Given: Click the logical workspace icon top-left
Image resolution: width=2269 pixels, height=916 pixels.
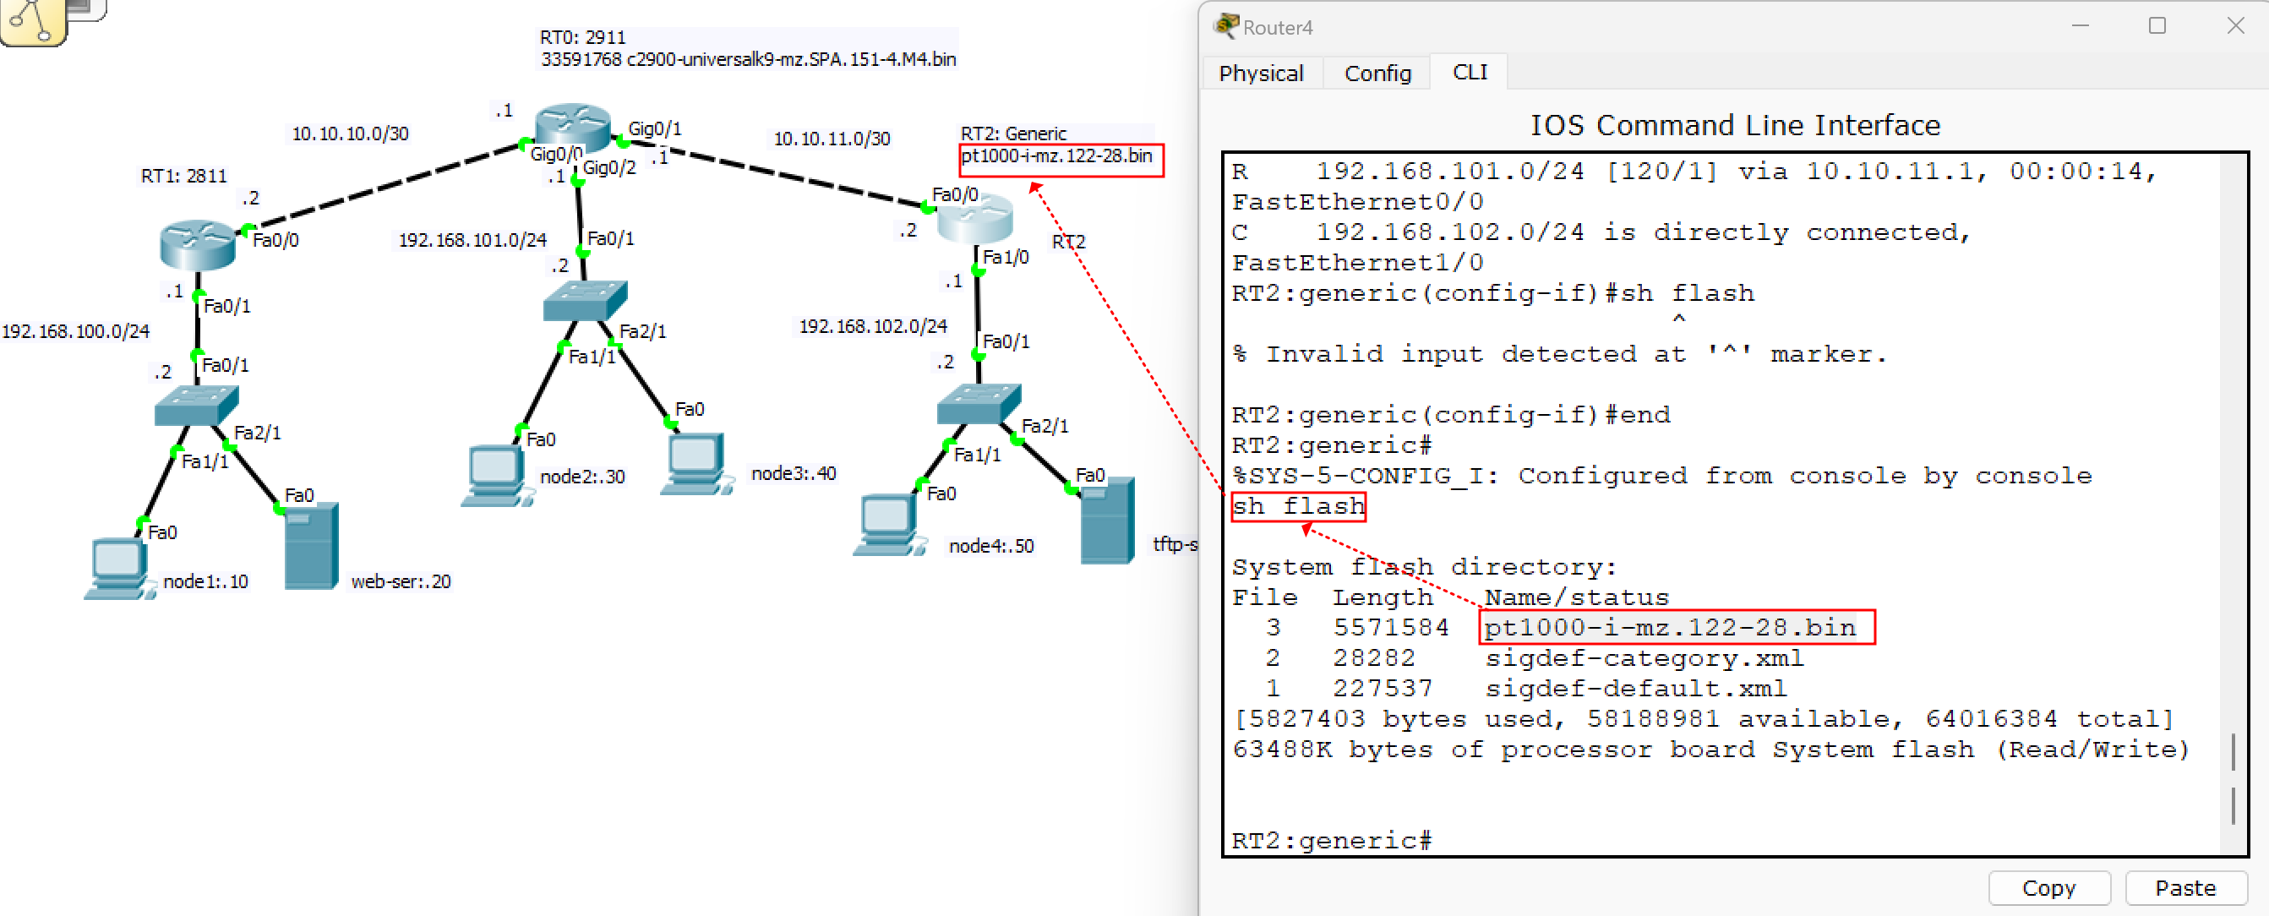Looking at the screenshot, I should (x=34, y=19).
